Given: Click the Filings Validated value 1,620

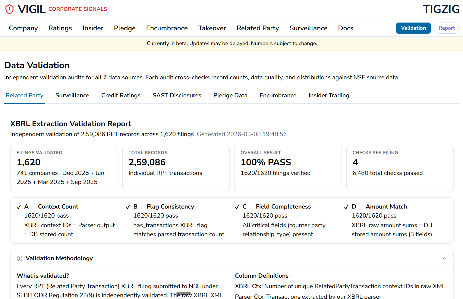Looking at the screenshot, I should [29, 162].
